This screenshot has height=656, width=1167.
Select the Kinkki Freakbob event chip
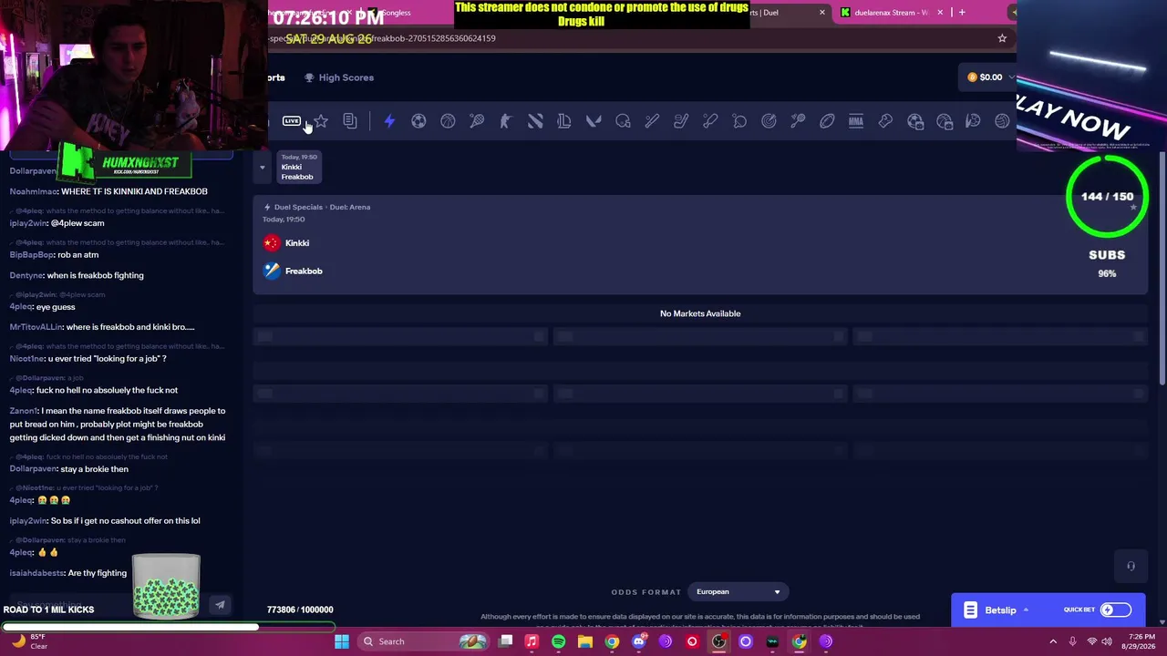(x=297, y=167)
